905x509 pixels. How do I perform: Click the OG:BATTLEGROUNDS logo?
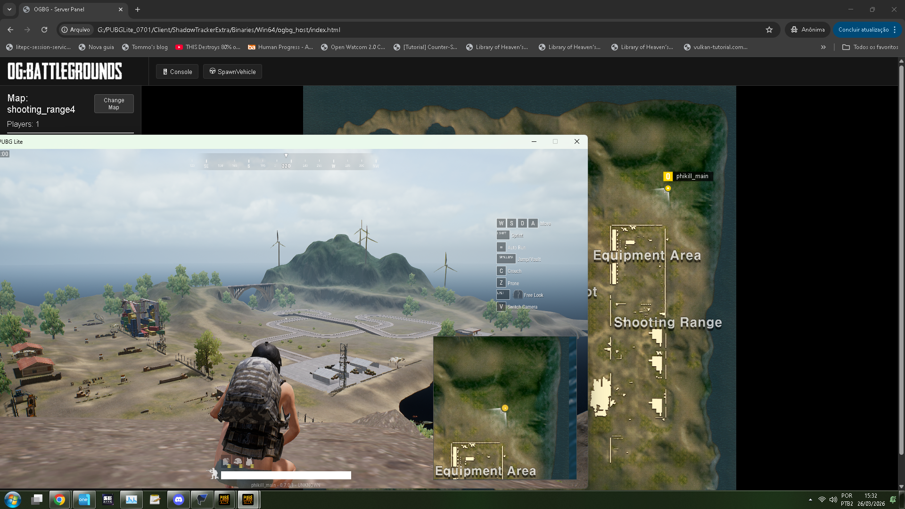(65, 71)
